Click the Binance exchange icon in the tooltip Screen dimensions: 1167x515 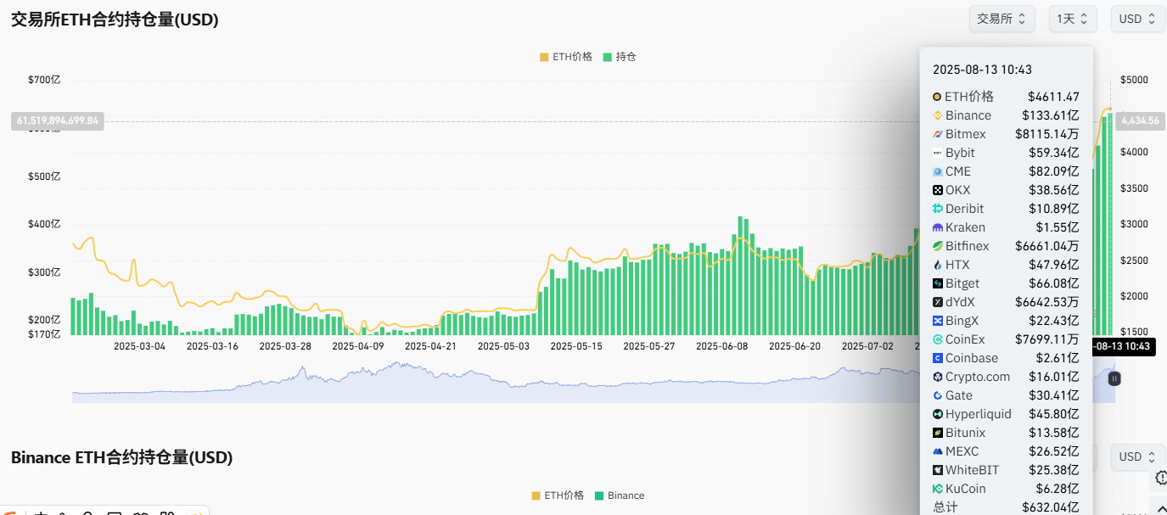[936, 115]
